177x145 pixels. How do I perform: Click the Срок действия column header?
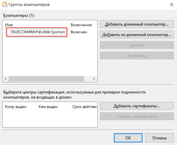[84, 107]
